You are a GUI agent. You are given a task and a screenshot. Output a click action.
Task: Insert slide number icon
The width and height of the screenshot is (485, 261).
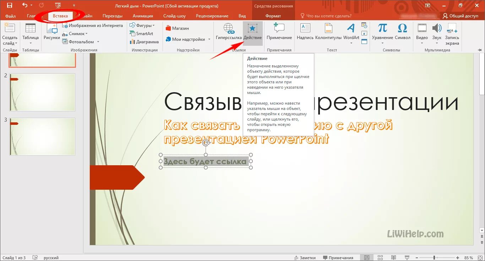pyautogui.click(x=364, y=34)
